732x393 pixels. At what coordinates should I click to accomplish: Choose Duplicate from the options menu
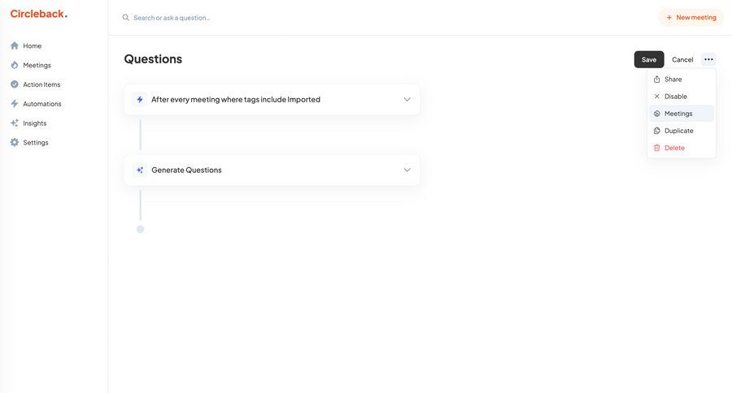[678, 131]
